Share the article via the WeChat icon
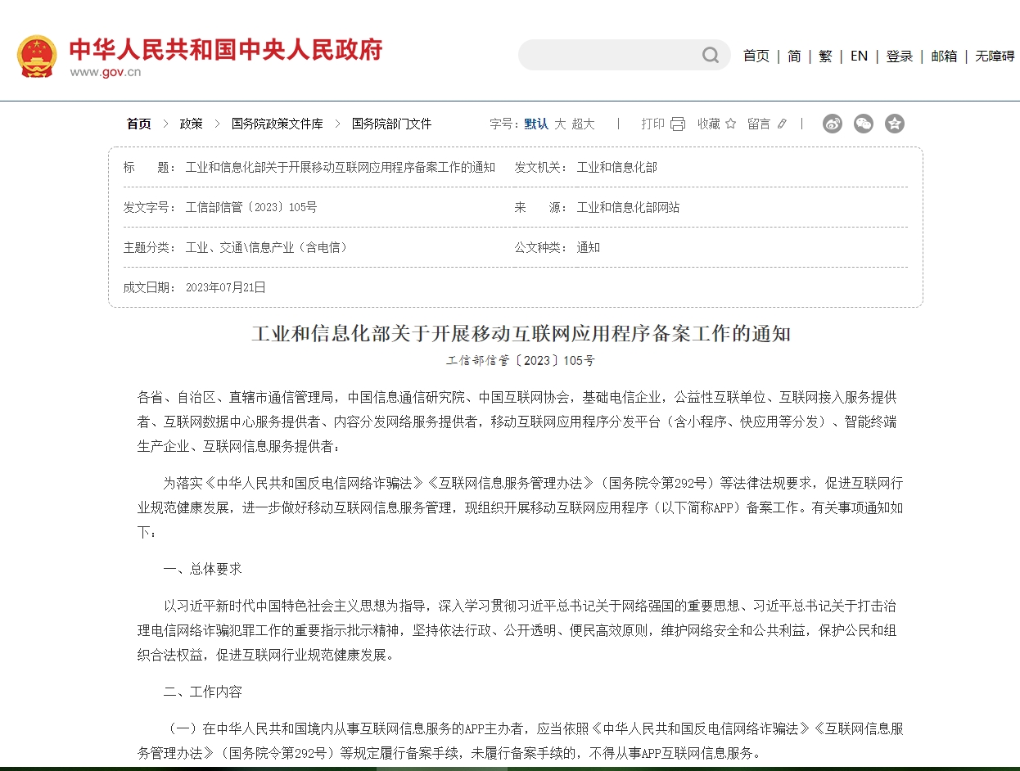The height and width of the screenshot is (771, 1020). coord(864,124)
